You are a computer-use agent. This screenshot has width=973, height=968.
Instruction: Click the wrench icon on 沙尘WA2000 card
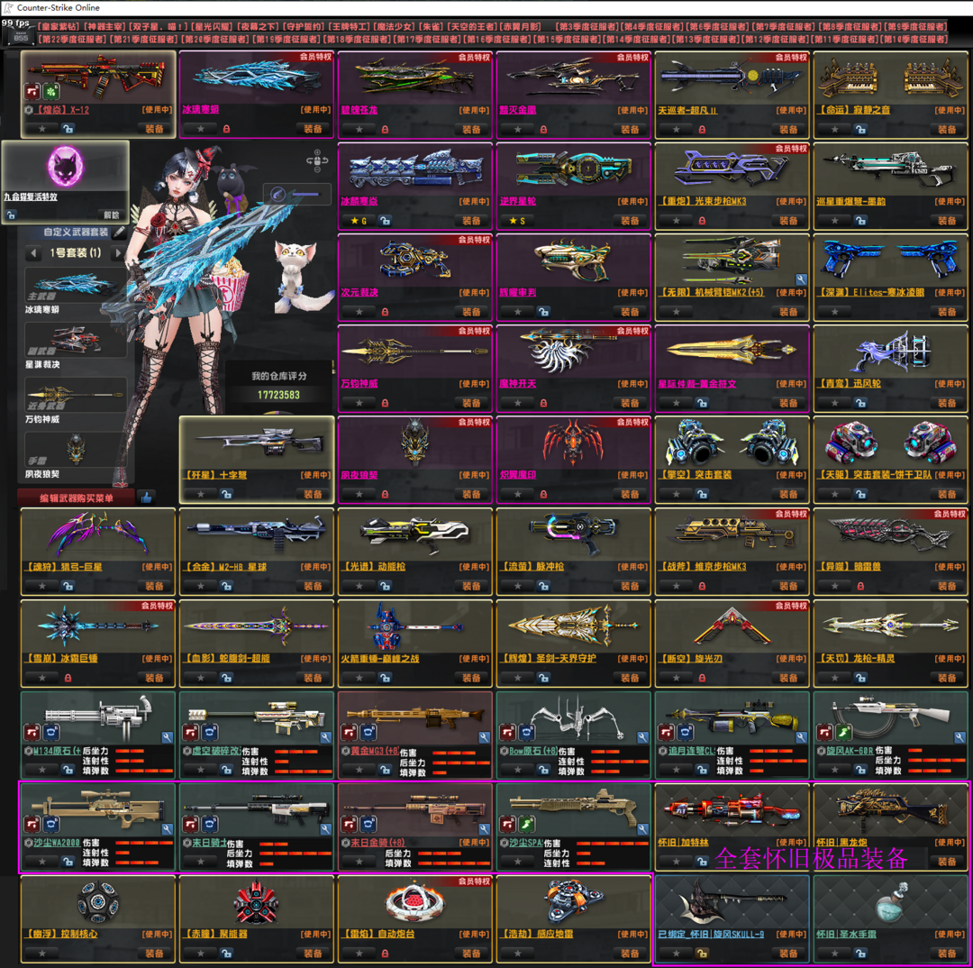(167, 829)
